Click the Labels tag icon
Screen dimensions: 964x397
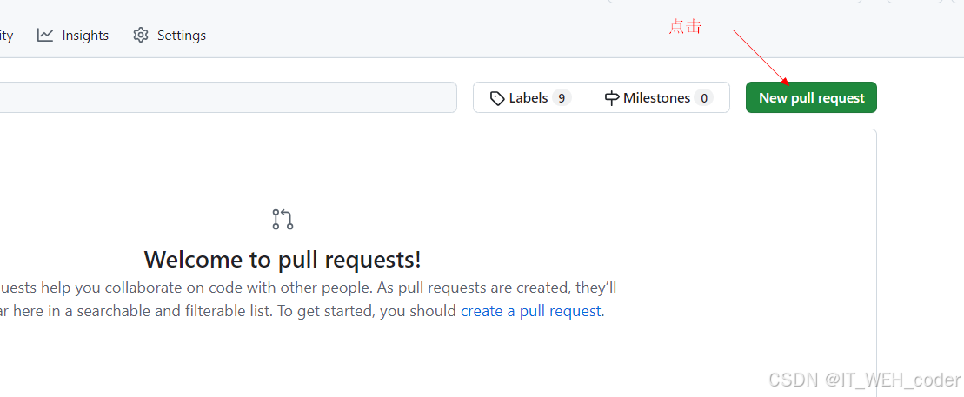click(x=496, y=98)
